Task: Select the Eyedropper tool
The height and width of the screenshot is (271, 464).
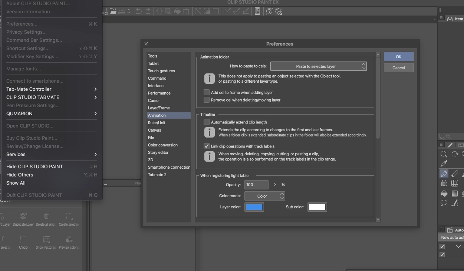Action: (444, 164)
